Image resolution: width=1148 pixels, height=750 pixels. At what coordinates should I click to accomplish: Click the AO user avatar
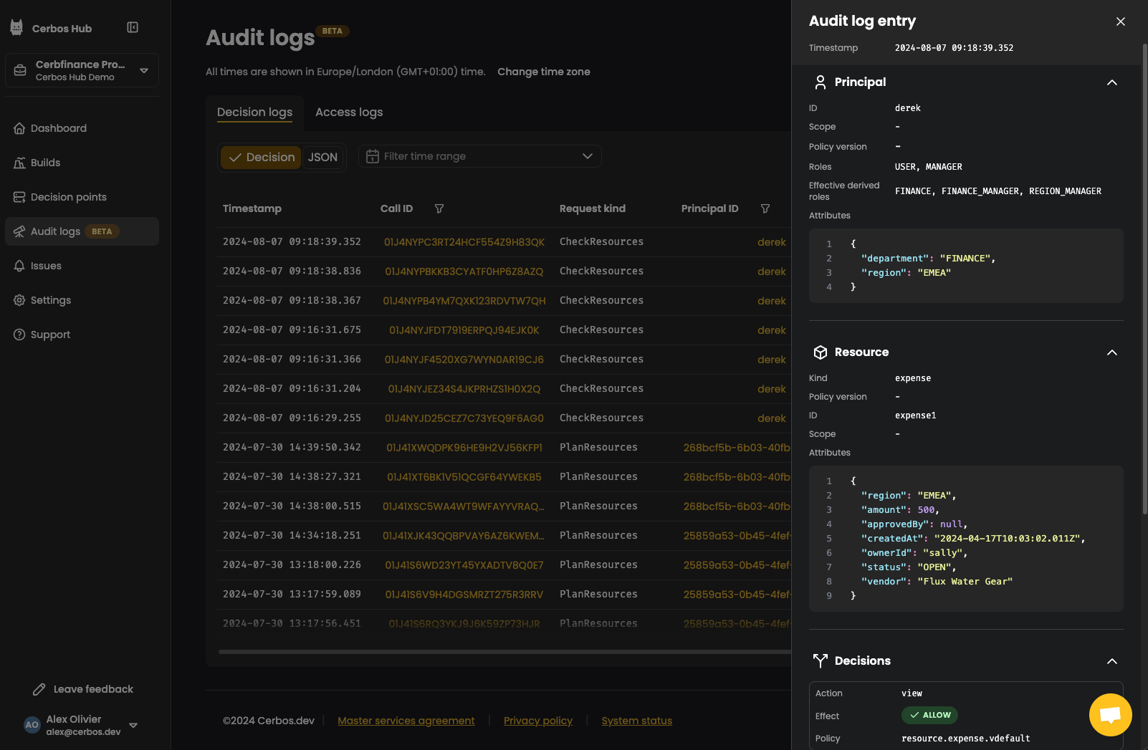[x=32, y=725]
